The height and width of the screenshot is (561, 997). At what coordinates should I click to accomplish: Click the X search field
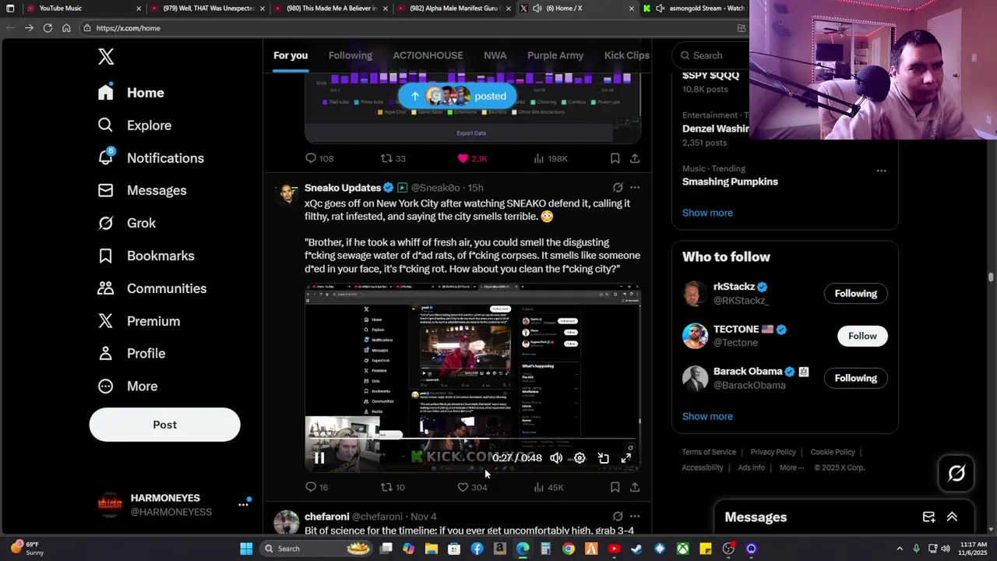click(709, 55)
